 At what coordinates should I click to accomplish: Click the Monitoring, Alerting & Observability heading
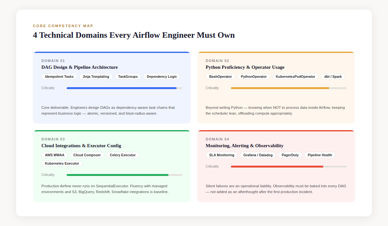(244, 146)
